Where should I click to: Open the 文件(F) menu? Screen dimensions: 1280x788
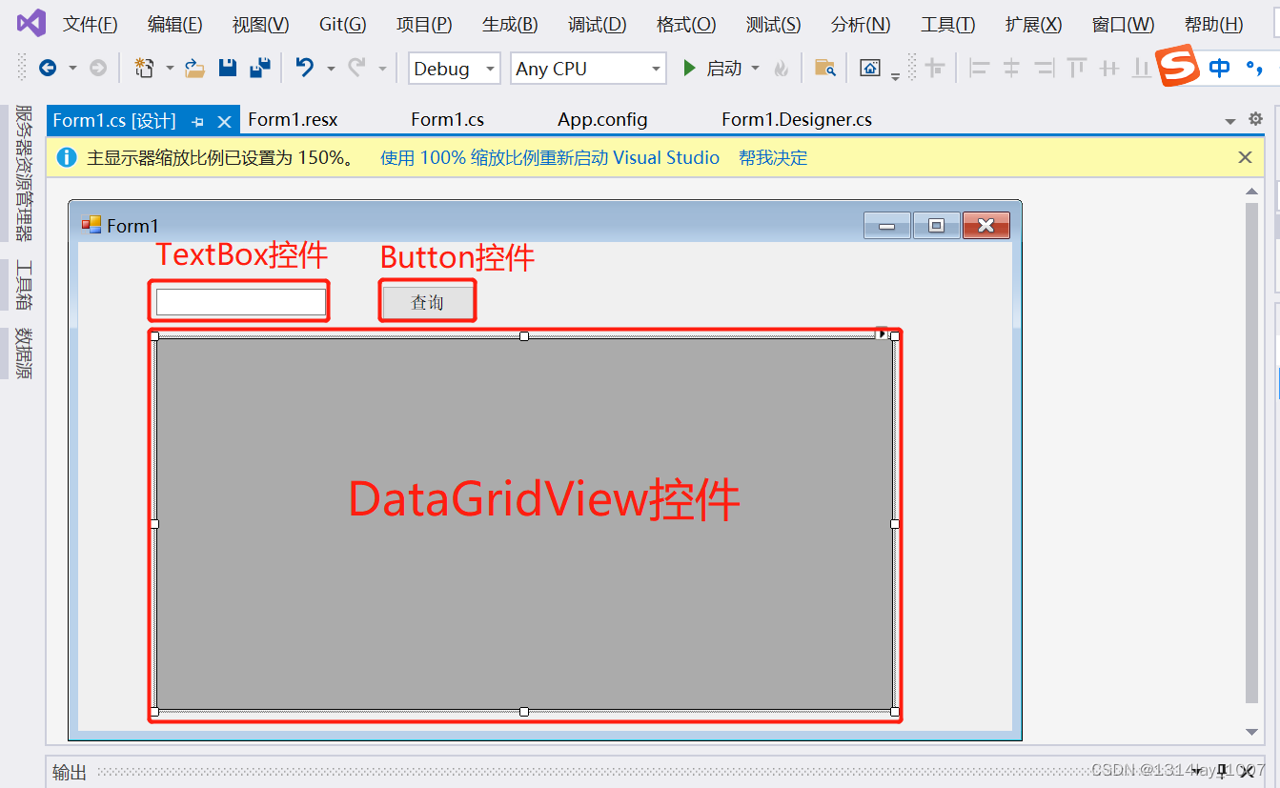pos(91,25)
